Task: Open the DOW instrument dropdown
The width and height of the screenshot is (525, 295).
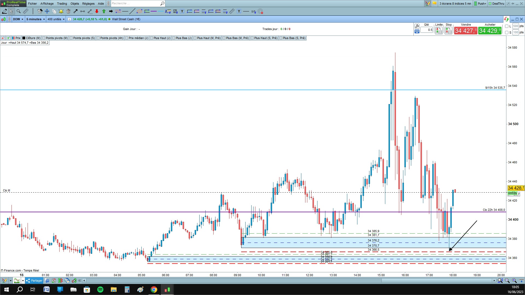Action: point(18,19)
